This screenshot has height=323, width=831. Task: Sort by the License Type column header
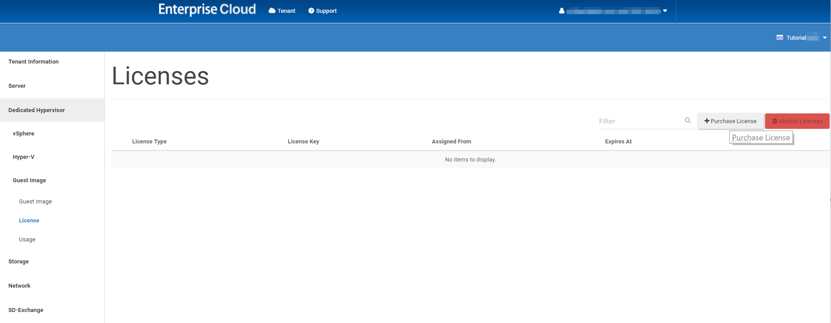pos(149,142)
